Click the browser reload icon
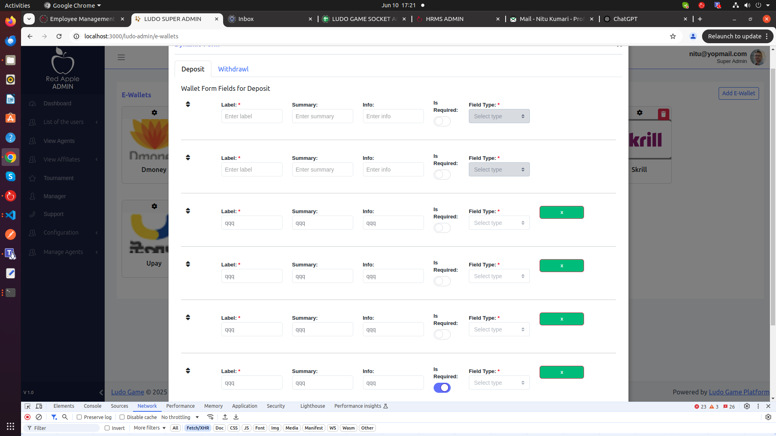The image size is (776, 436). (x=59, y=36)
